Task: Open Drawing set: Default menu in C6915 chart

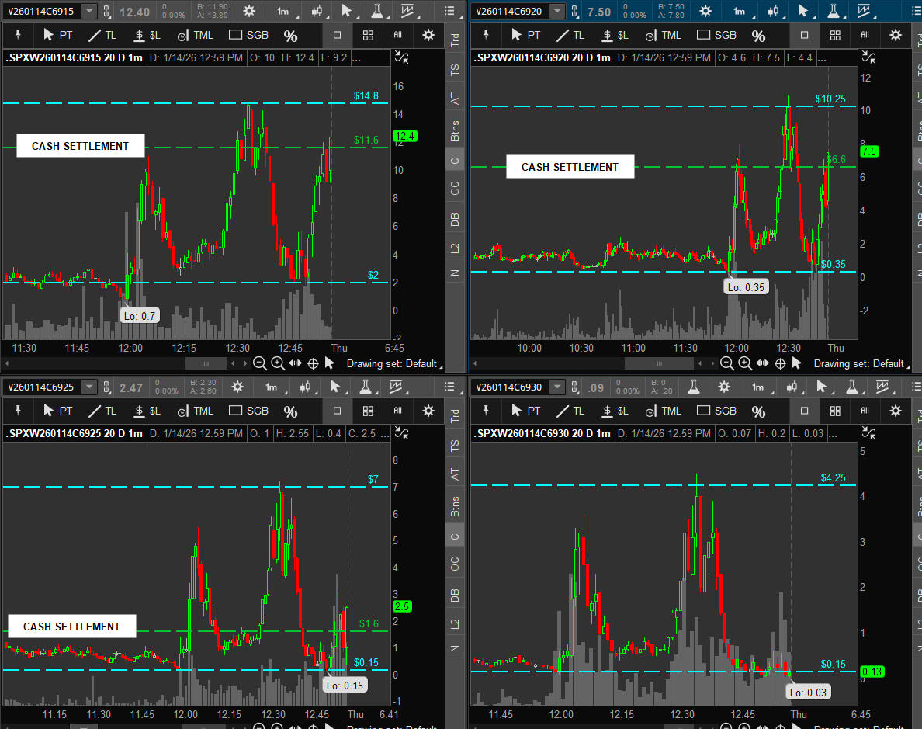Action: coord(392,363)
